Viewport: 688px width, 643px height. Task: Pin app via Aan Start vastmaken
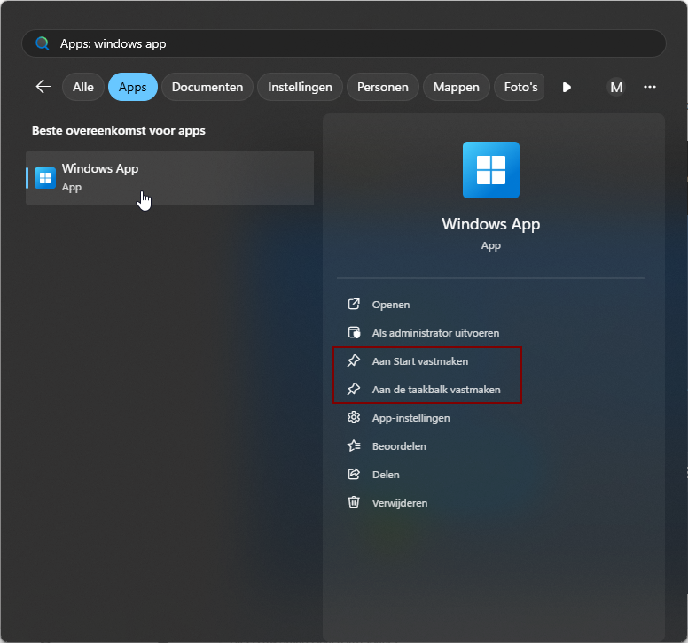420,361
